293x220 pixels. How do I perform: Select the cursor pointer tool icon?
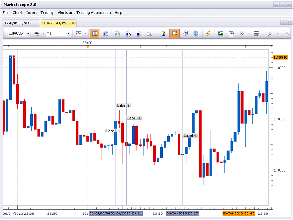139,34
